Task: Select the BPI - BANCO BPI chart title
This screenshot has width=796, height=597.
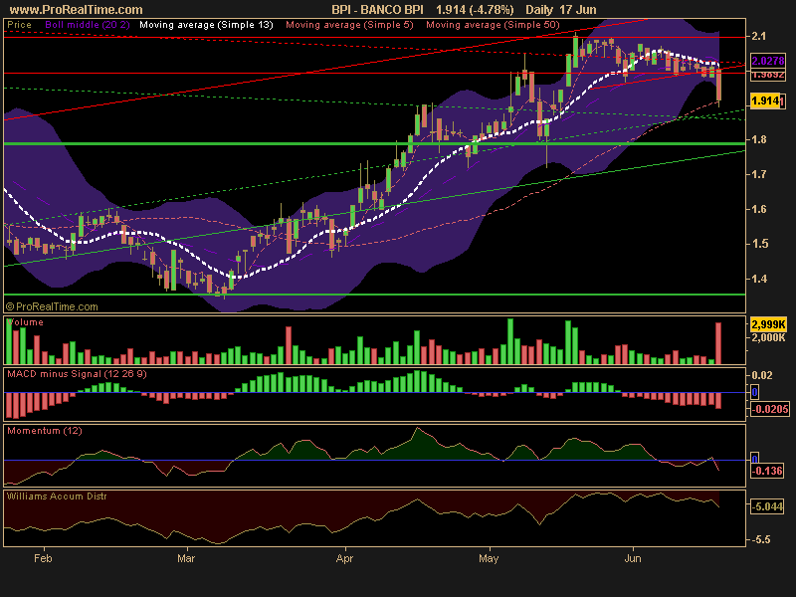Action: (377, 10)
